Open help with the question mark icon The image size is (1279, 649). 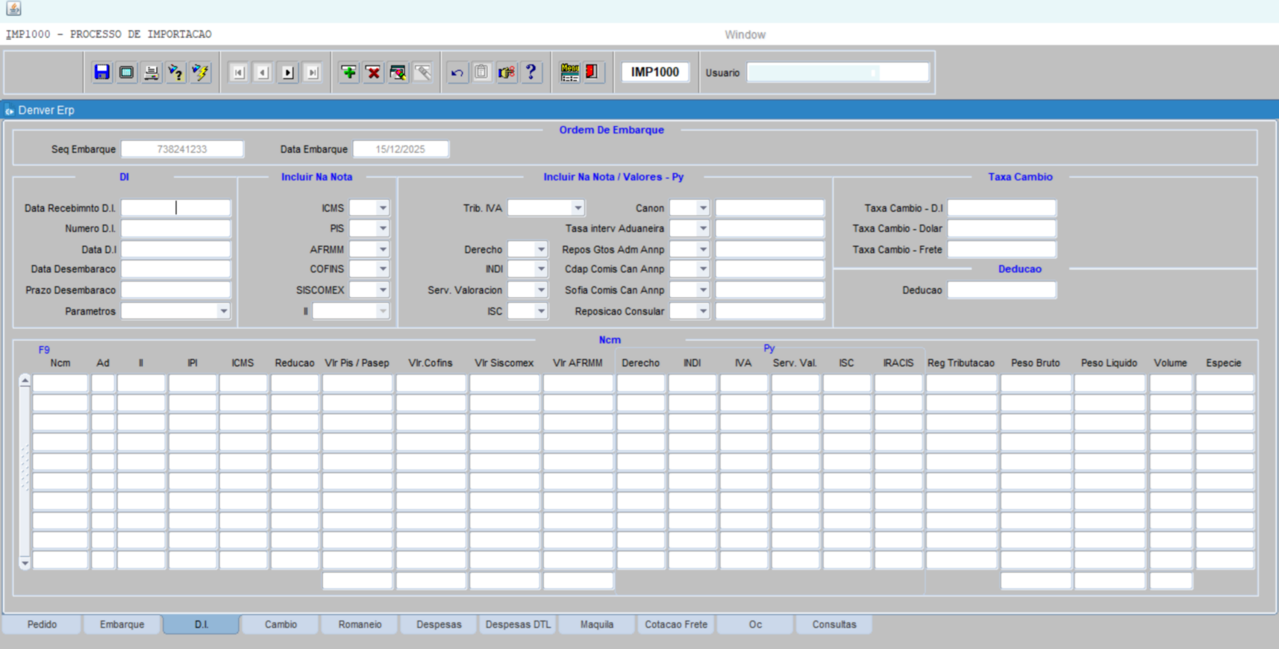click(x=531, y=72)
